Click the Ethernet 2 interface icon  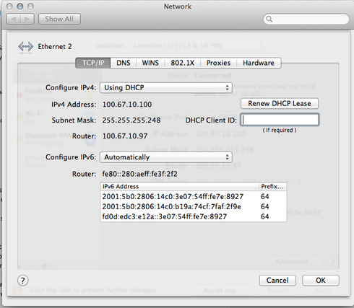click(25, 47)
